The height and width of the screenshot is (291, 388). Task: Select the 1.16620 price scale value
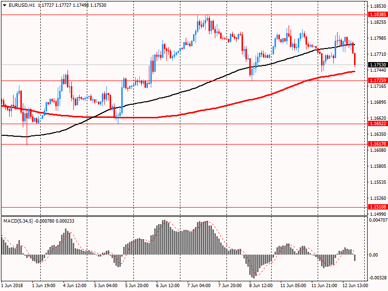(x=378, y=118)
